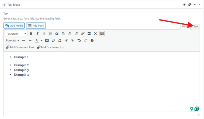Align text left
The width and height of the screenshot is (204, 119).
[x=63, y=34]
